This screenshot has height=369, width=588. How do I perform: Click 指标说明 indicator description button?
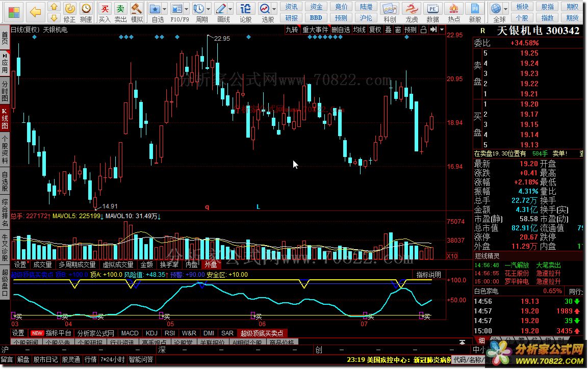pyautogui.click(x=429, y=275)
